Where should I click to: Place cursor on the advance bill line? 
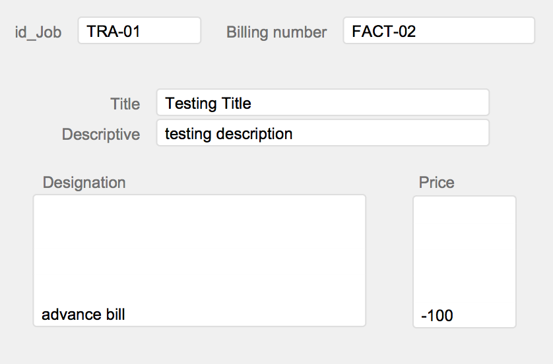click(x=83, y=315)
